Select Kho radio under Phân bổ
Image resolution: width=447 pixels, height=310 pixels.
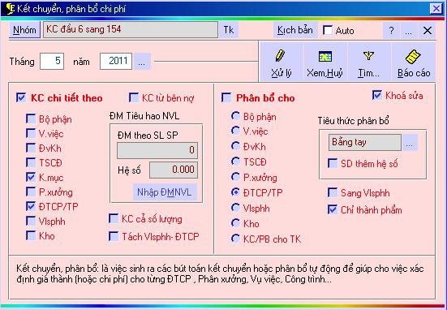235,223
